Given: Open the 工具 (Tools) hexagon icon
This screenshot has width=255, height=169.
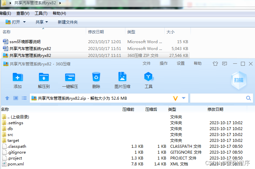Looking at the screenshot, I should [149, 76].
